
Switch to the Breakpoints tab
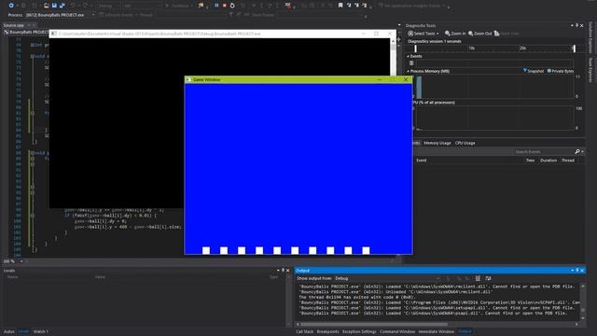pyautogui.click(x=327, y=332)
